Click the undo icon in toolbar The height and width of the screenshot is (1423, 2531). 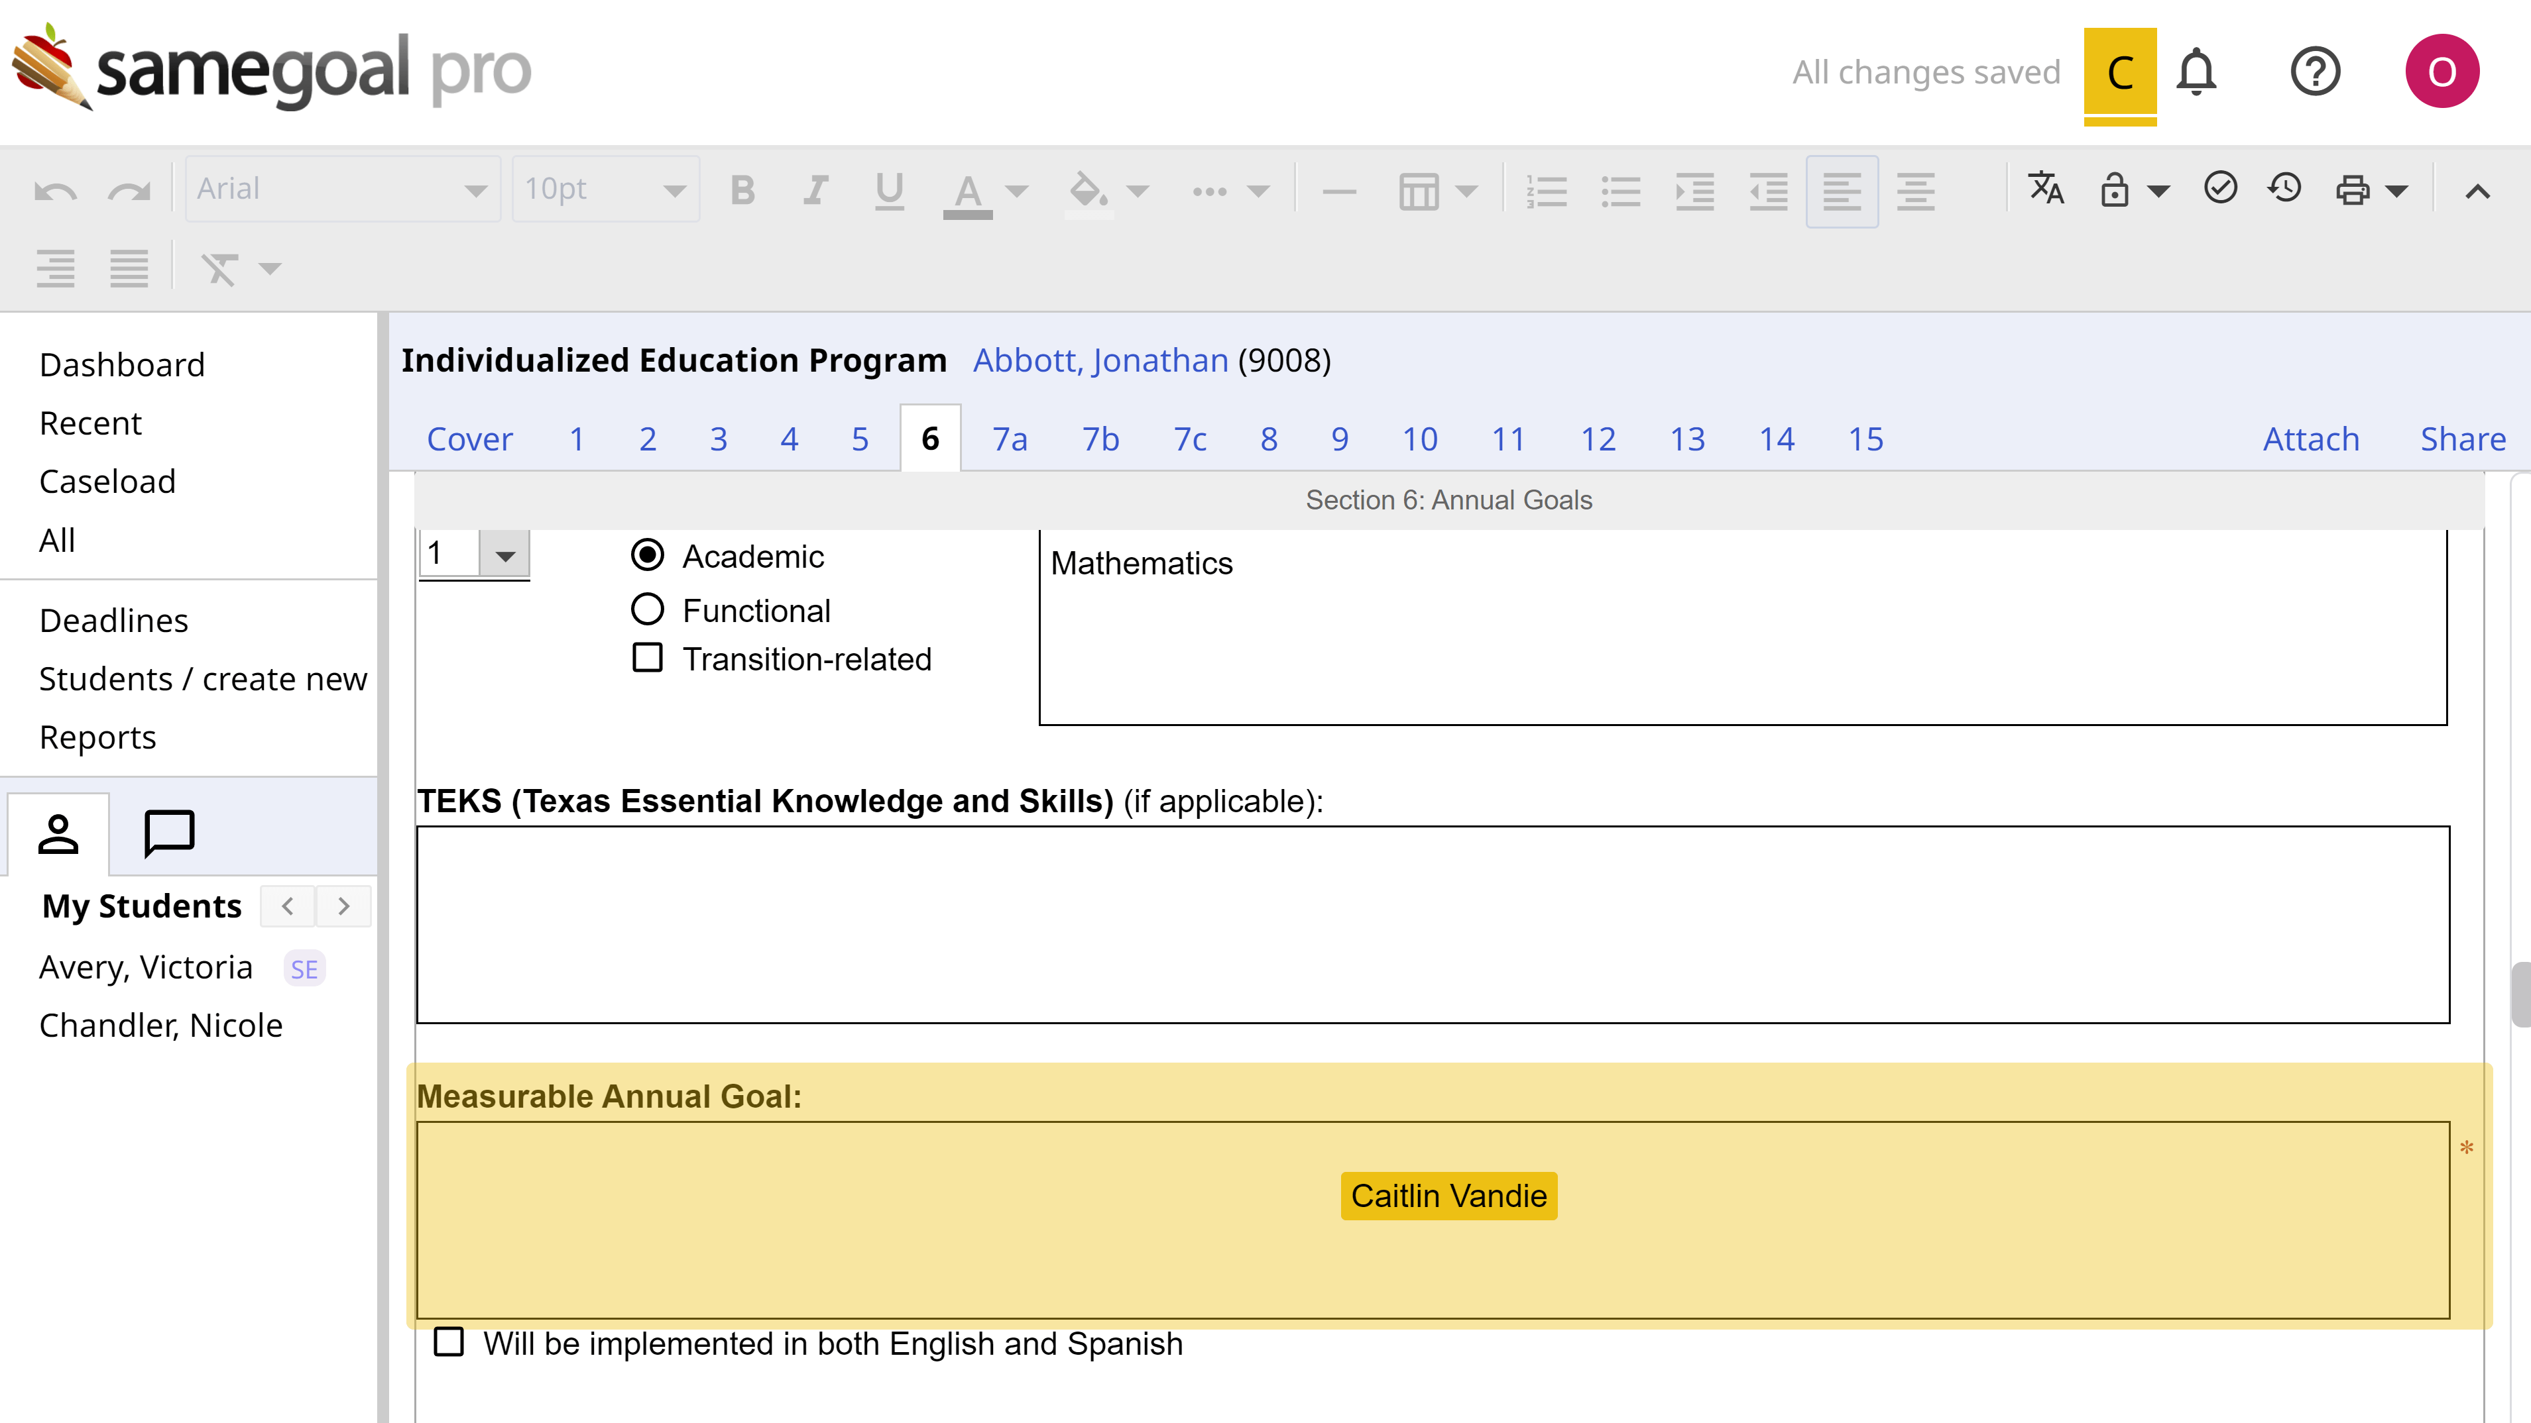[x=55, y=191]
